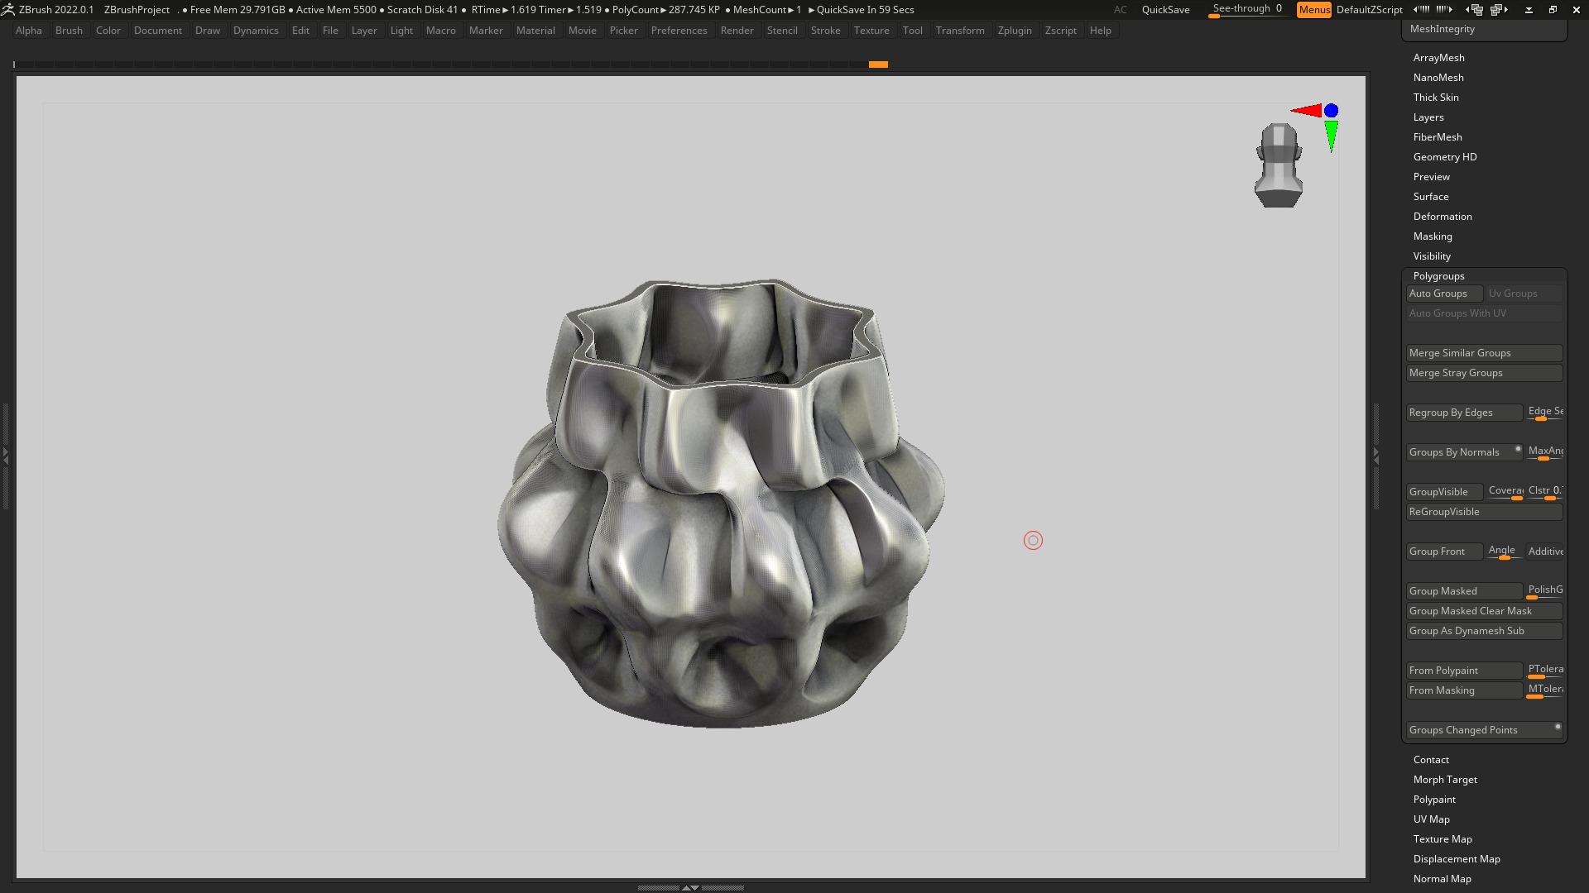Click Merge Stray Groups
The width and height of the screenshot is (1589, 893).
point(1484,373)
